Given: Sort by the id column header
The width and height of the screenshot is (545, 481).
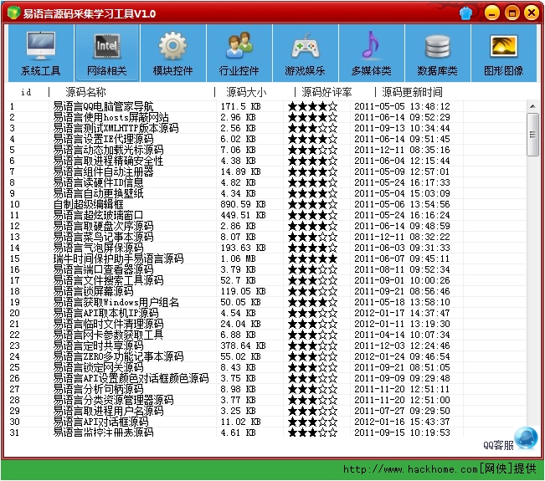Looking at the screenshot, I should 27,92.
